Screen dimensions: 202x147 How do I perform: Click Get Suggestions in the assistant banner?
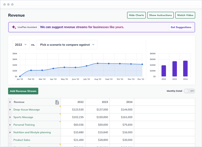pos(181,27)
